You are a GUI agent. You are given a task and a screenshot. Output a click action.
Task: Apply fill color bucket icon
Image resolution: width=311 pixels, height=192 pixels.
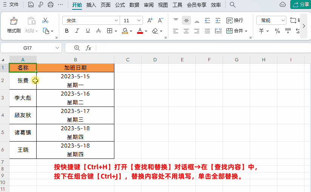[x=125, y=31]
